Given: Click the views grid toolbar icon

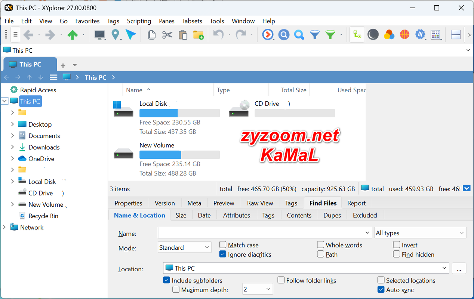Looking at the screenshot, I should 435,35.
